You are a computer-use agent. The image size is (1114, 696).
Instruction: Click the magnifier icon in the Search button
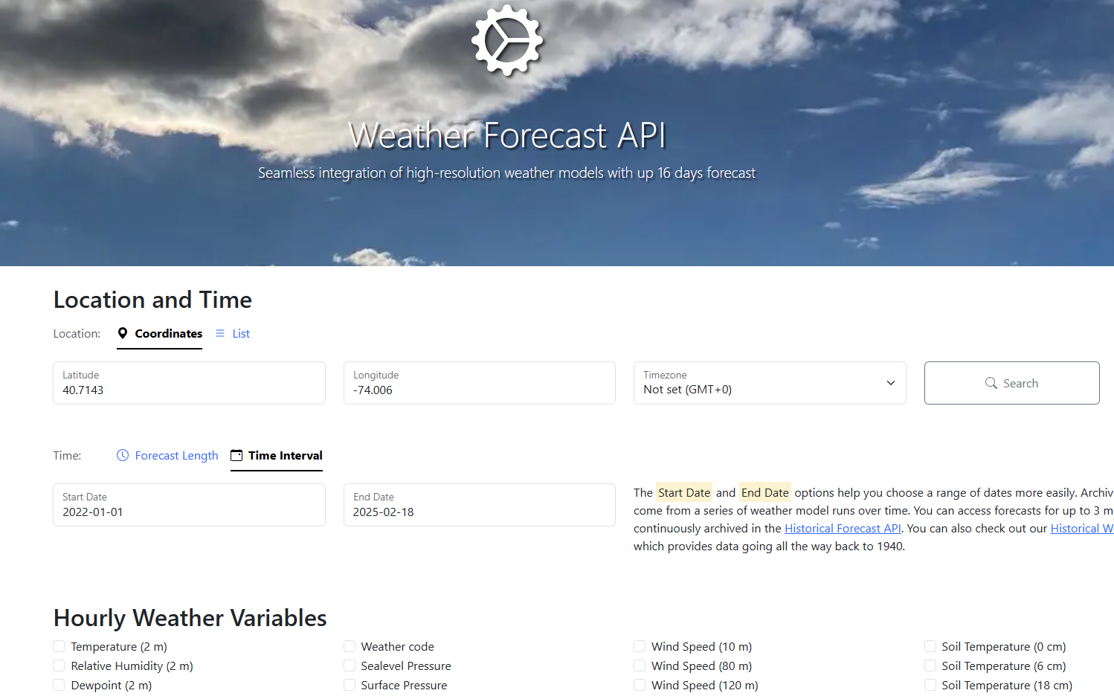pyautogui.click(x=991, y=383)
